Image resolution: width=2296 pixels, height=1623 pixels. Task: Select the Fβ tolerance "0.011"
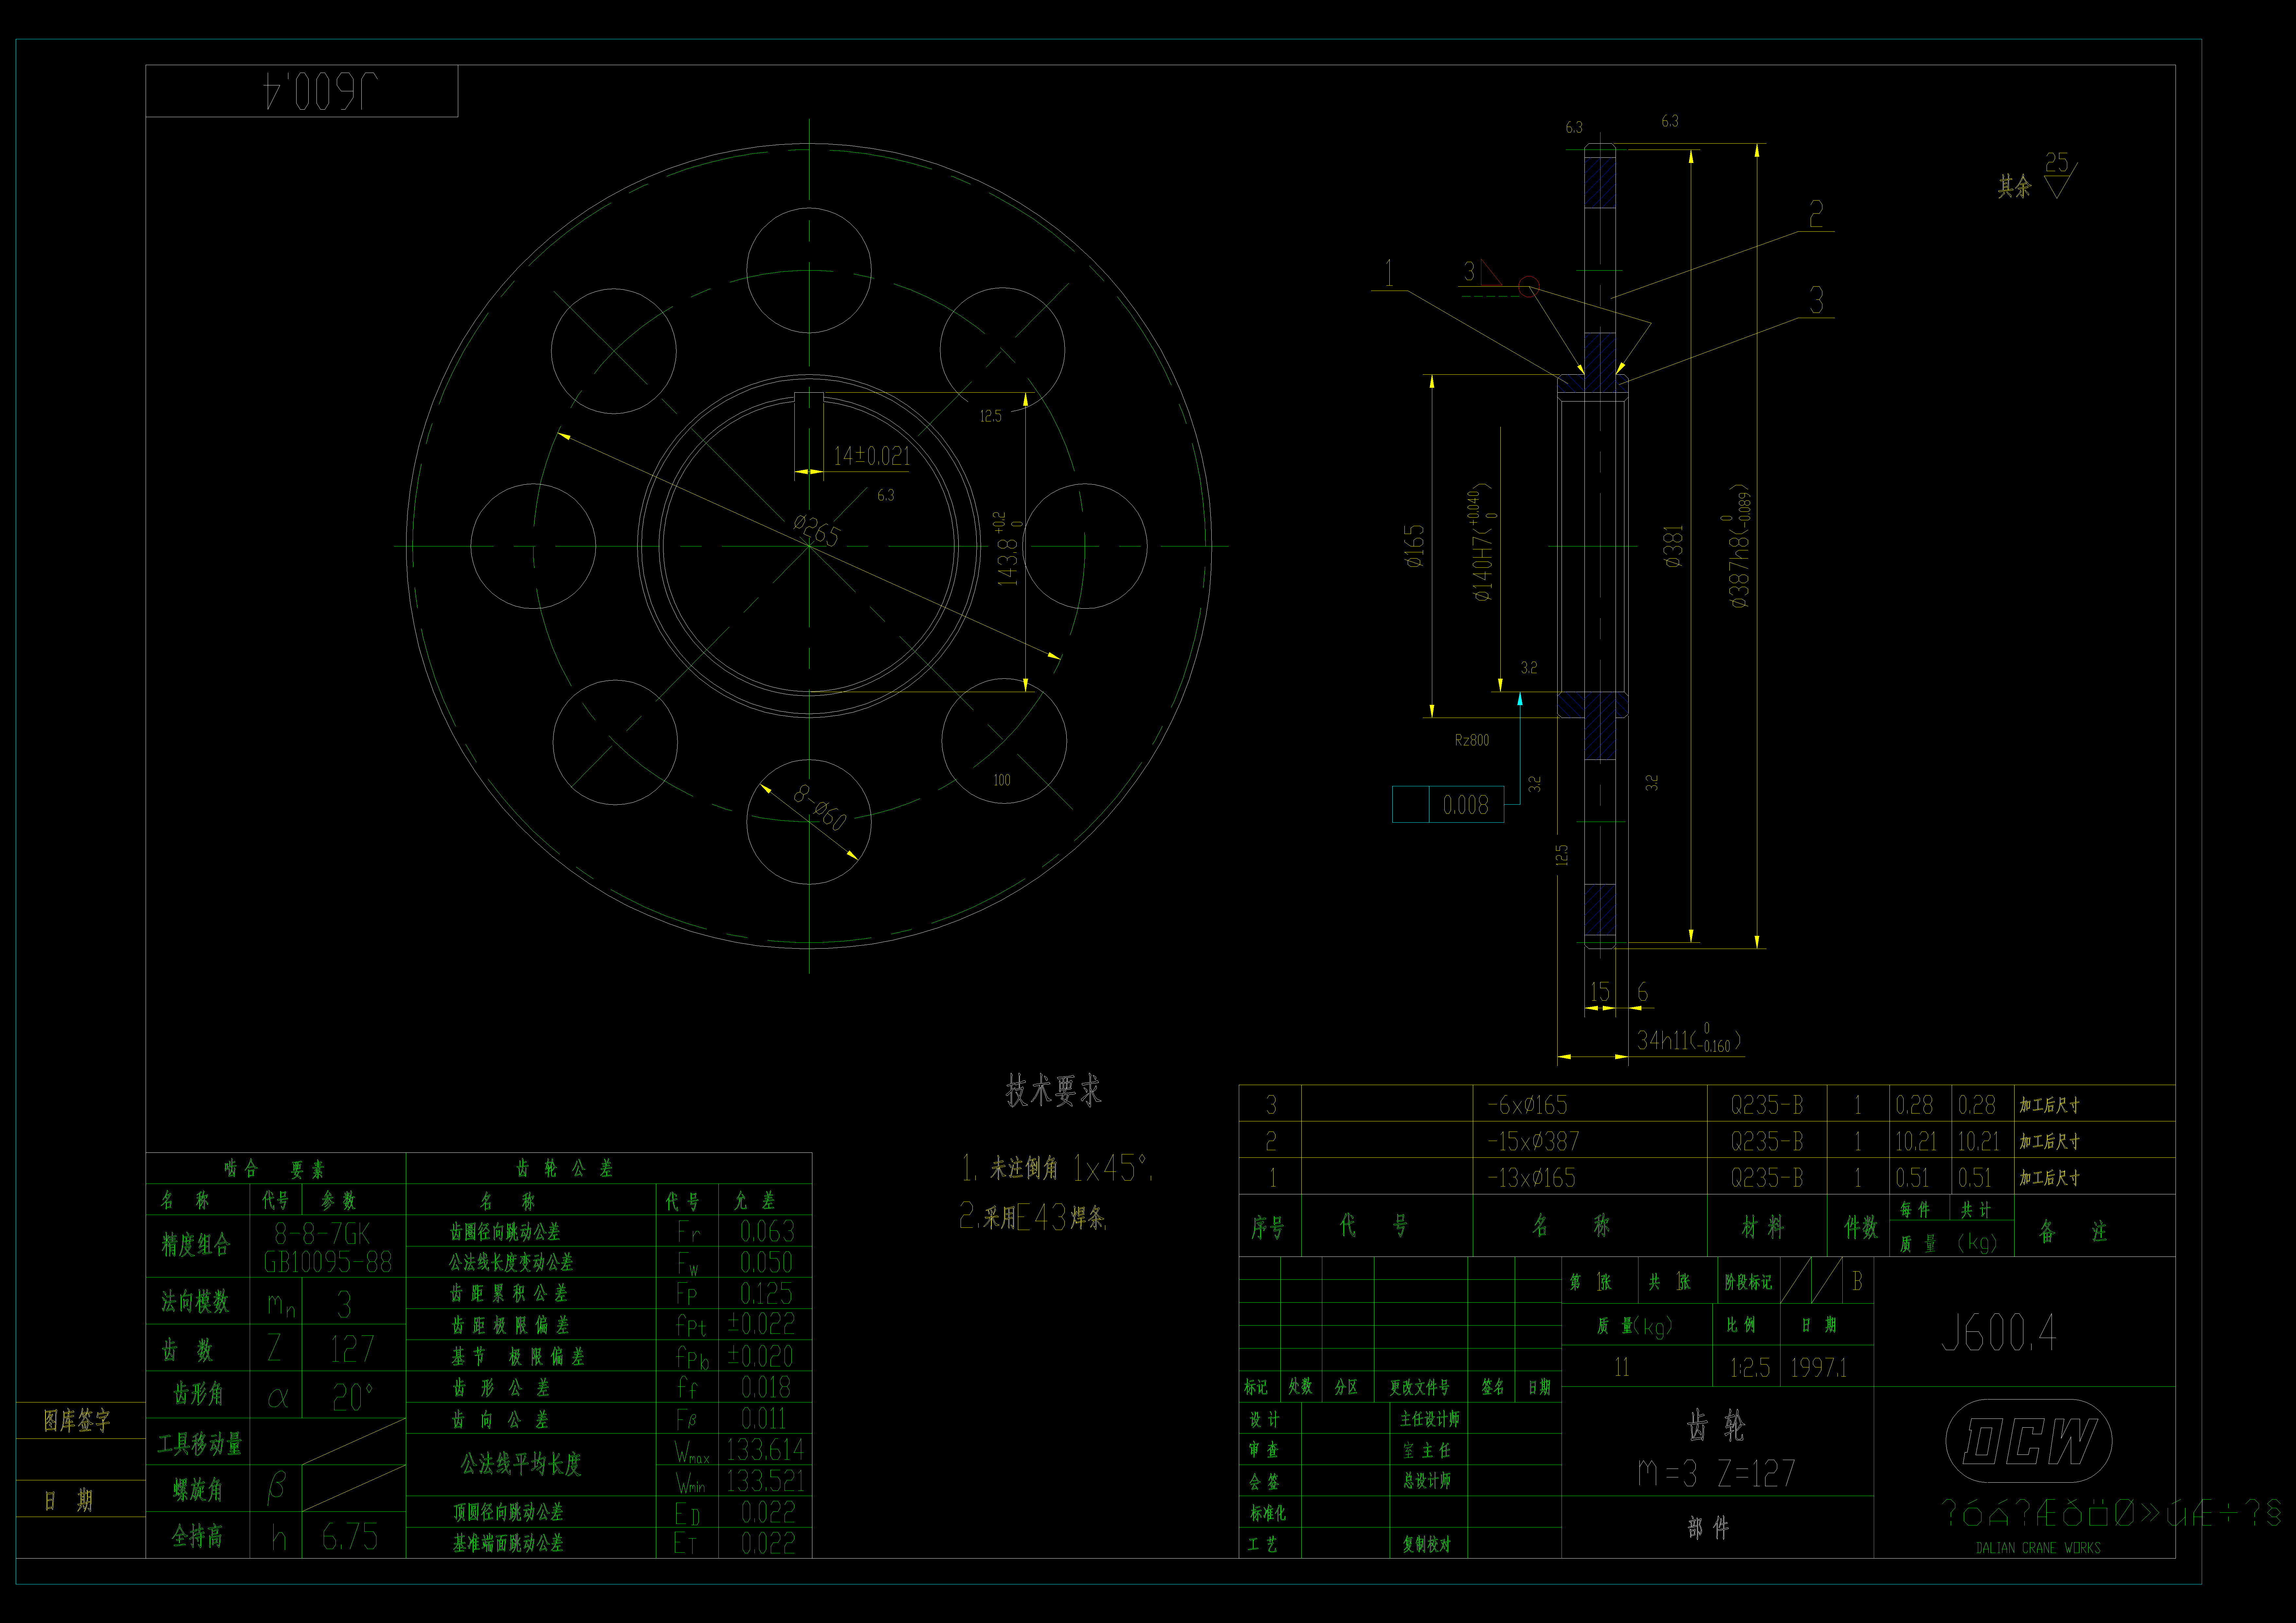(764, 1419)
